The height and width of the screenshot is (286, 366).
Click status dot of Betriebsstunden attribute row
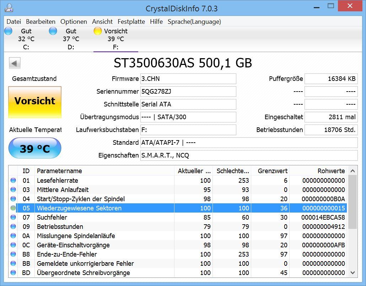(13, 226)
